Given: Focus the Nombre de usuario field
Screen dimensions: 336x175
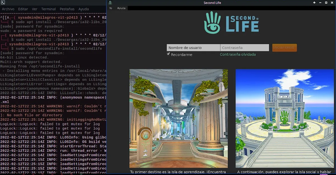Looking at the screenshot, I should click(193, 48).
